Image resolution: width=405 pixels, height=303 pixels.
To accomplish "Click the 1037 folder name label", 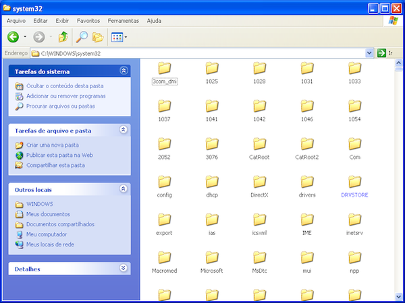I will (x=164, y=119).
